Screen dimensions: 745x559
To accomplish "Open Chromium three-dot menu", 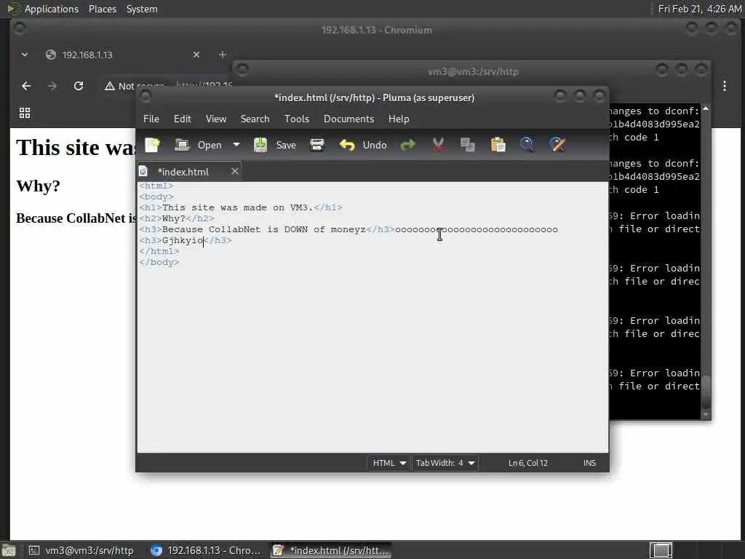I will click(x=725, y=86).
